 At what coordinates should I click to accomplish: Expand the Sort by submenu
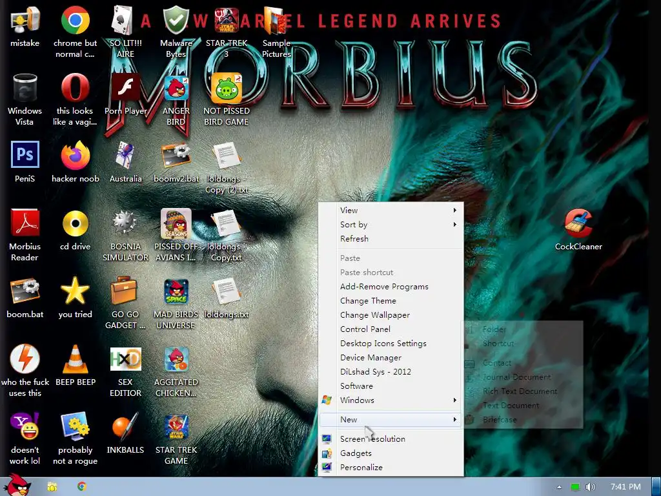point(391,224)
